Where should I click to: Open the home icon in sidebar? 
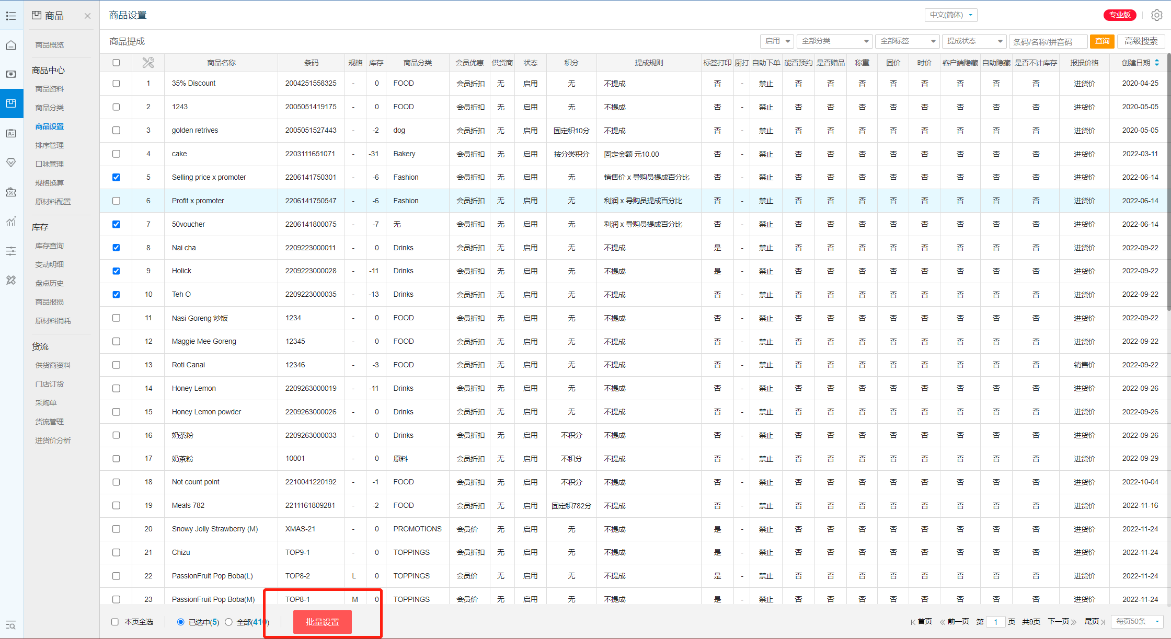[x=11, y=45]
